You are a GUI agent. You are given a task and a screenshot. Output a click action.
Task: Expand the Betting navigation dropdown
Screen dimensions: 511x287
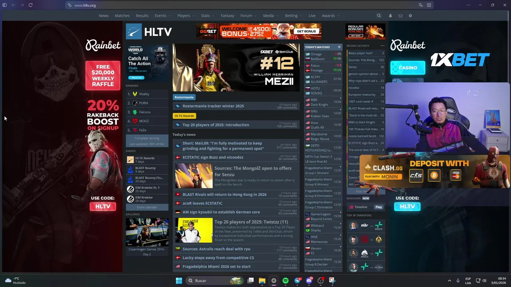tap(293, 16)
